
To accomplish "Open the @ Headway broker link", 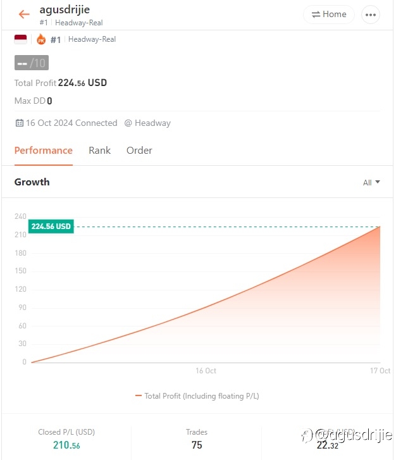I will (147, 123).
